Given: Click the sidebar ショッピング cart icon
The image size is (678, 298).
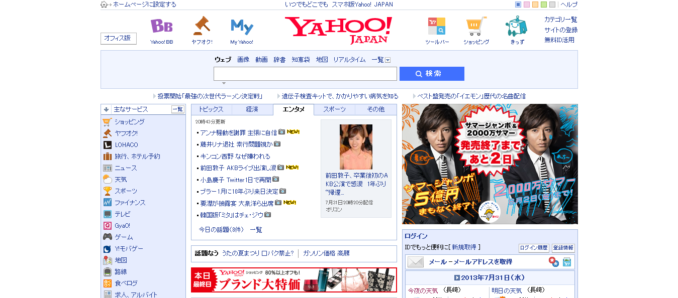Looking at the screenshot, I should pyautogui.click(x=107, y=121).
